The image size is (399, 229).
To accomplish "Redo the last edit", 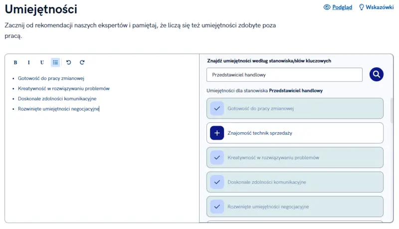I will pyautogui.click(x=82, y=62).
